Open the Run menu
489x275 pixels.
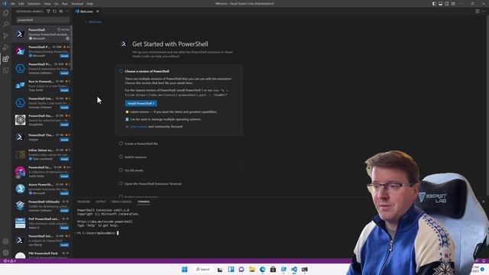tap(64, 4)
